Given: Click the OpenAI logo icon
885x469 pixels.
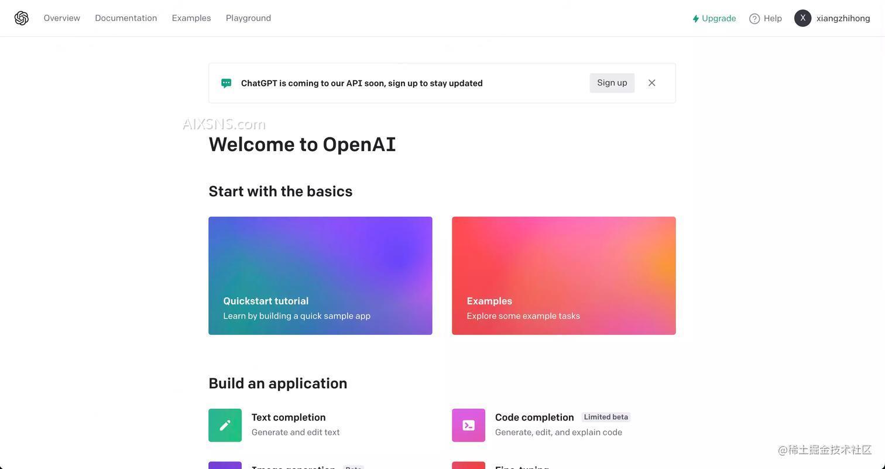Looking at the screenshot, I should coord(22,18).
